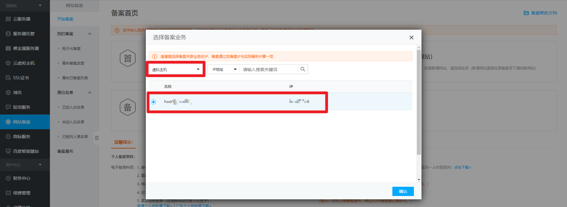Click the dialog vertical scrollbar
The image size is (567, 207).
(419, 101)
